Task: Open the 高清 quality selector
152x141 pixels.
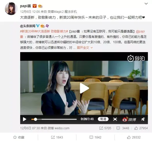Action: pos(103,119)
